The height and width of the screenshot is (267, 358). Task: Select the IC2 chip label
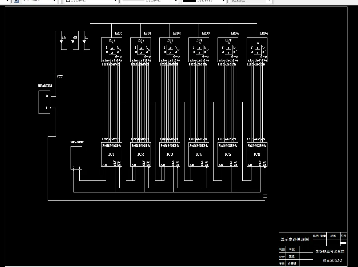[x=140, y=154]
